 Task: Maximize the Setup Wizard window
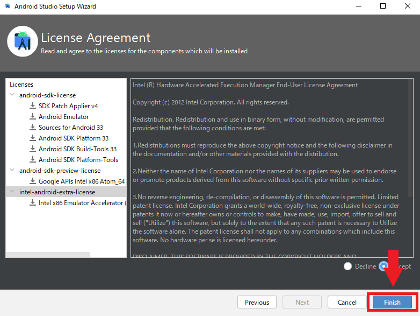(x=383, y=6)
